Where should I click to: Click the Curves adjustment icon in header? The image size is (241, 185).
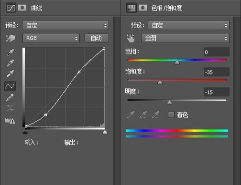pos(11,8)
